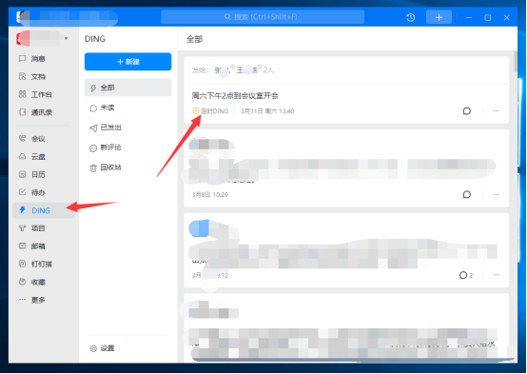Click the plus button in the title bar

point(439,17)
